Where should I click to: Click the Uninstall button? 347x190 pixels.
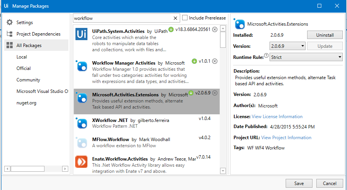[325, 35]
